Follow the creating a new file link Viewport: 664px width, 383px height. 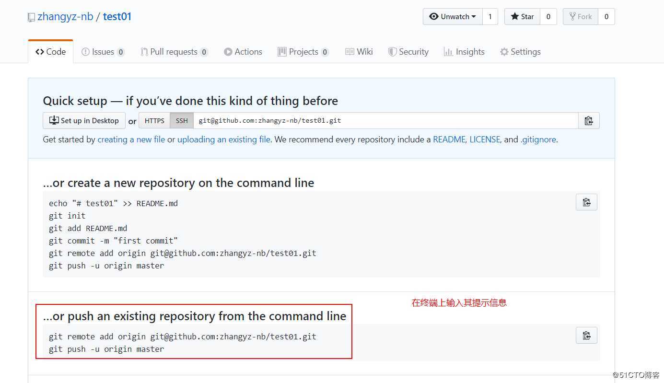point(131,139)
